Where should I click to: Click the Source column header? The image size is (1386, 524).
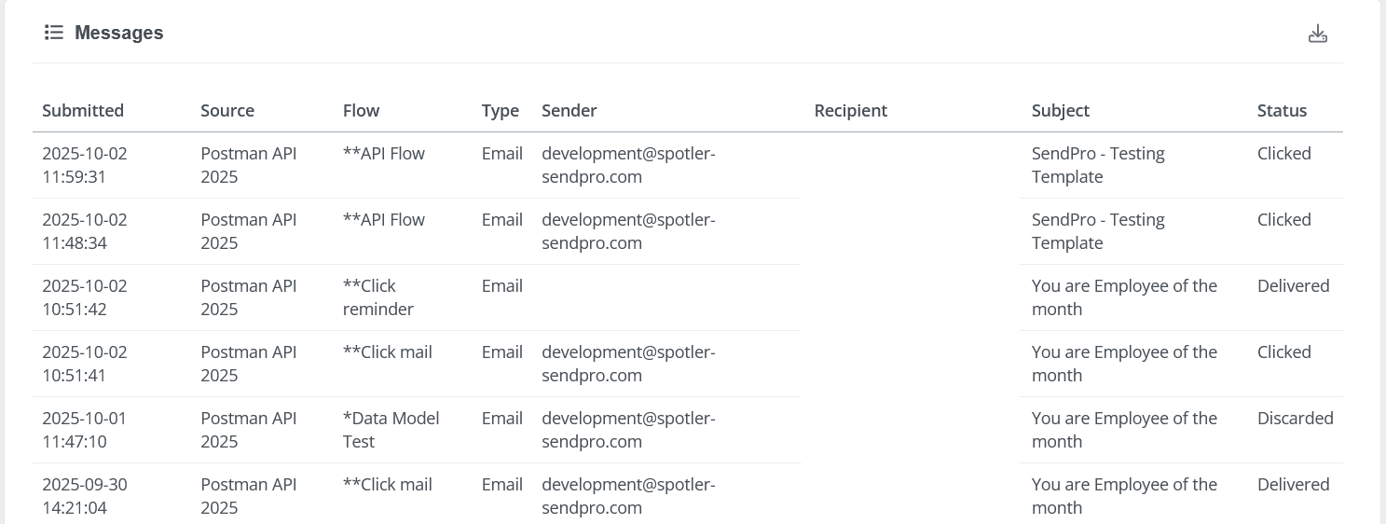(227, 111)
